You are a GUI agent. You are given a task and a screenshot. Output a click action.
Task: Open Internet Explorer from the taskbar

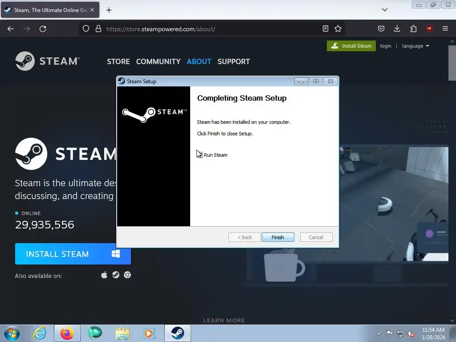(x=40, y=333)
